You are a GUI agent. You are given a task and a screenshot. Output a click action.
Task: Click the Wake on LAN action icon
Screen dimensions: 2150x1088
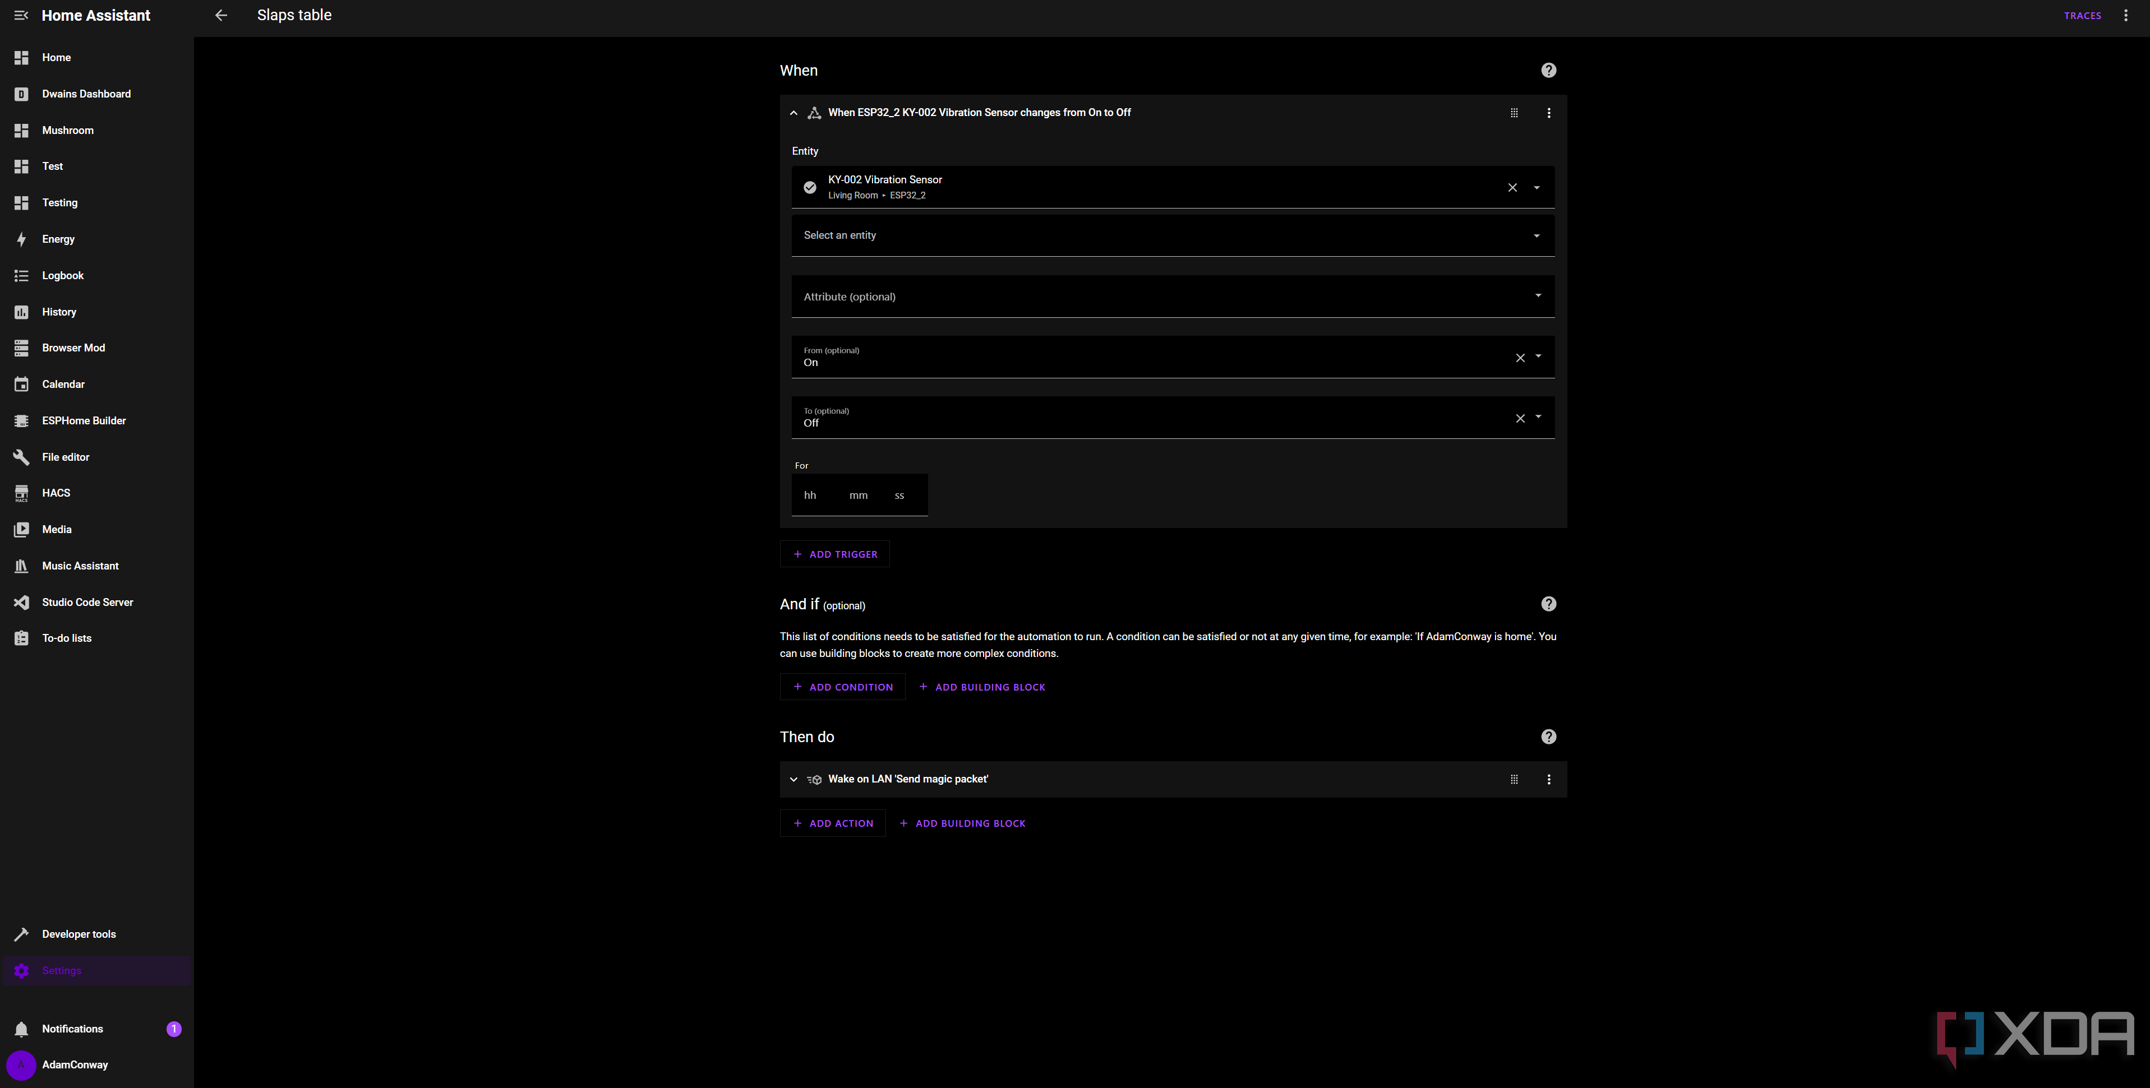click(x=815, y=779)
